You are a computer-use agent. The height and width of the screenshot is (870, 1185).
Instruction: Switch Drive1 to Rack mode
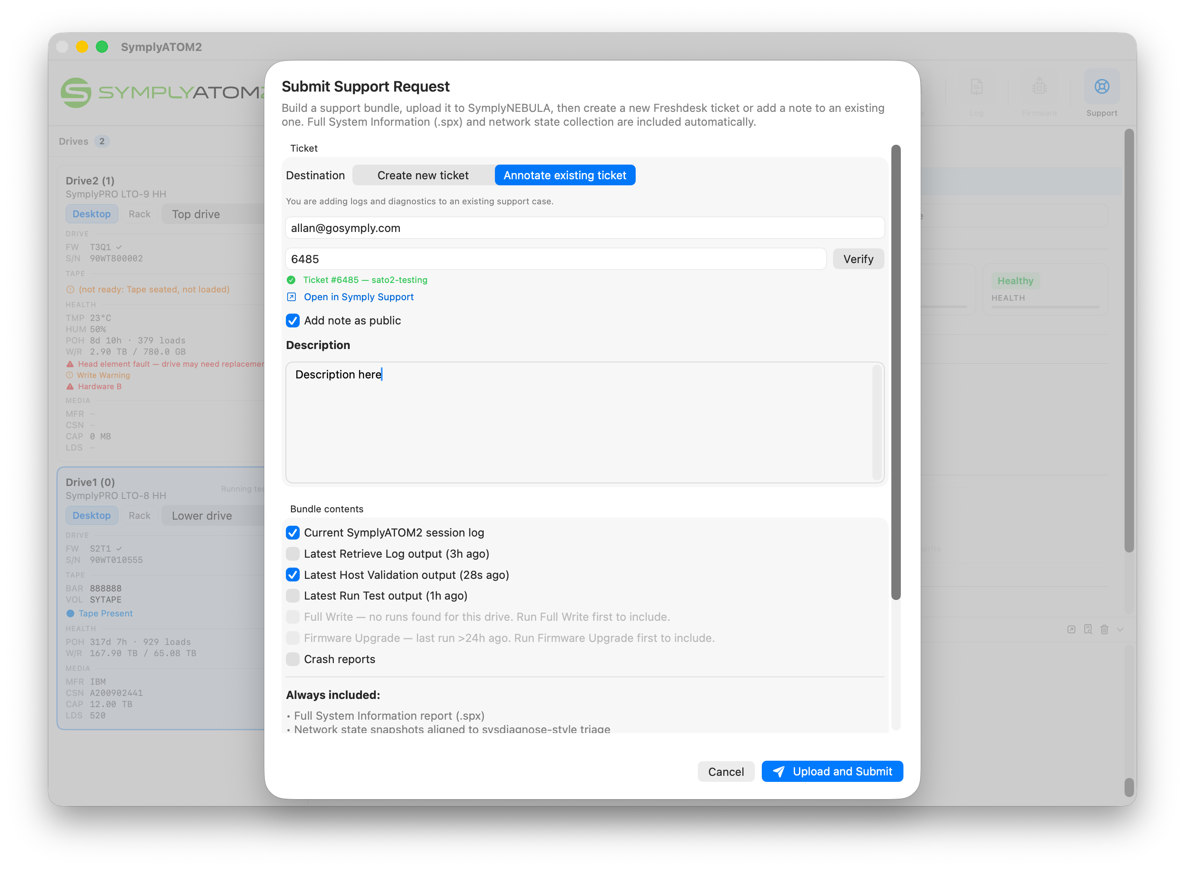tap(139, 516)
